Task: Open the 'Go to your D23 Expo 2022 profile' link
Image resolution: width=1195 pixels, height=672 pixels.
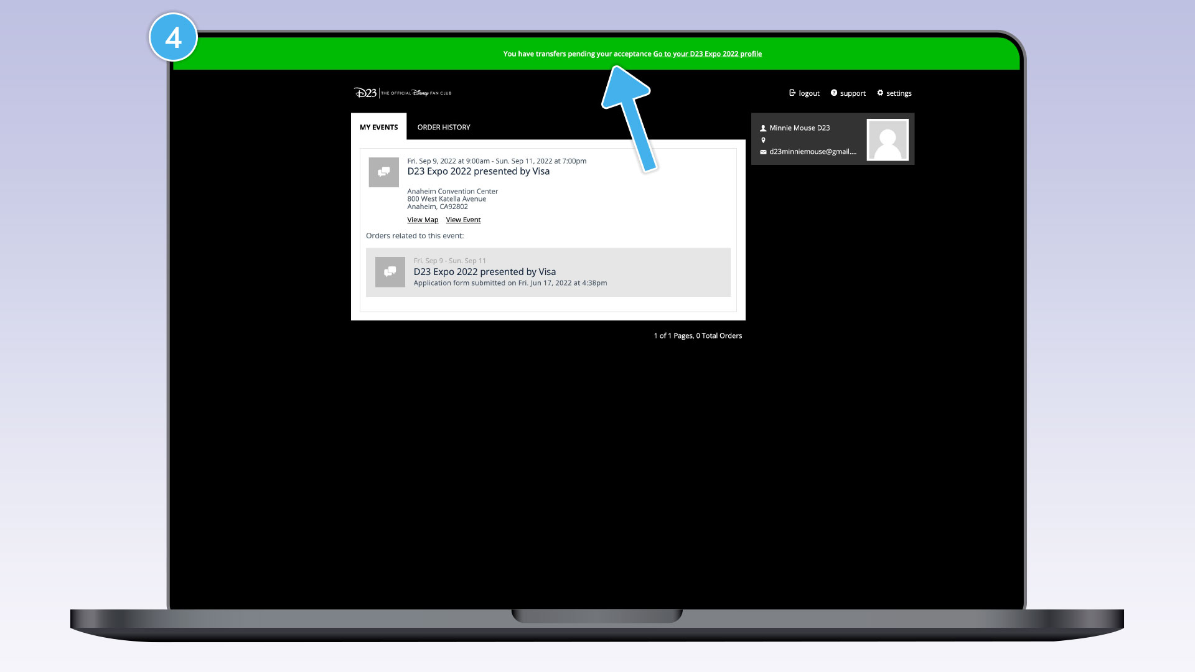Action: 707,54
